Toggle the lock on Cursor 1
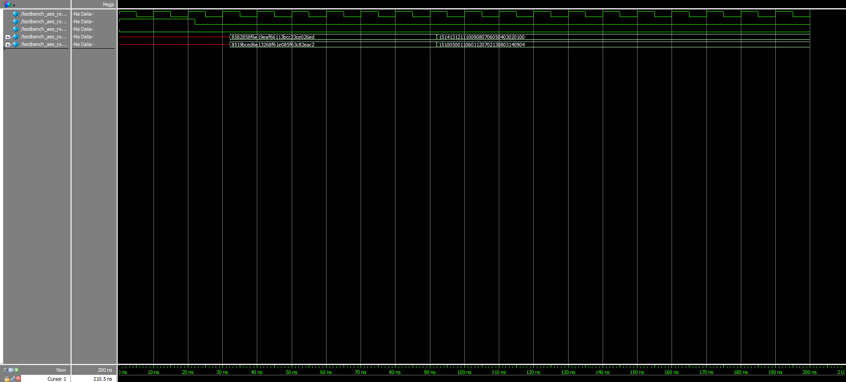 [x=7, y=378]
